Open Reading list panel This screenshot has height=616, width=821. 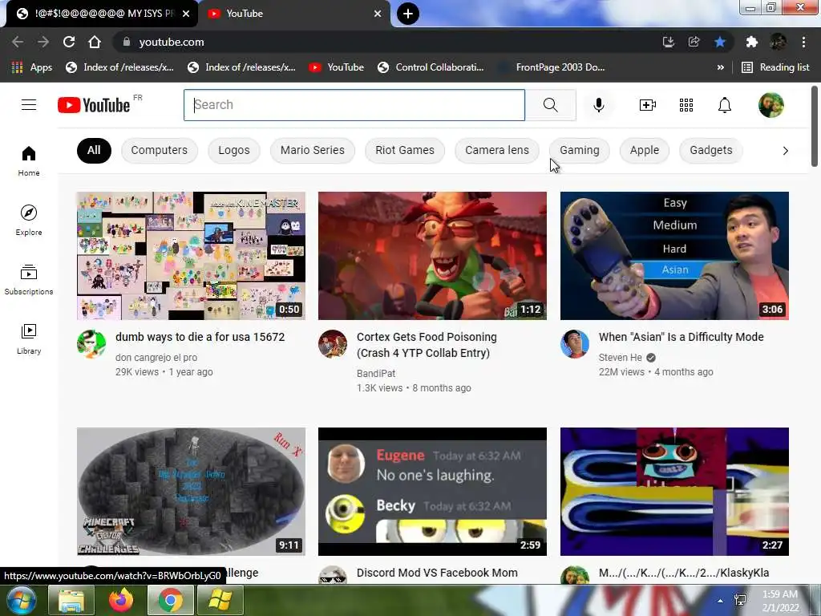[x=776, y=67]
